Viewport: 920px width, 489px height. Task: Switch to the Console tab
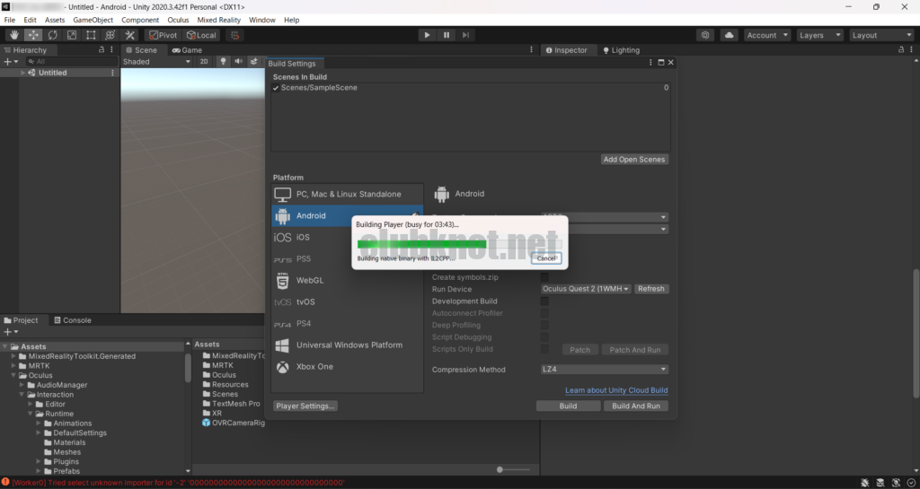(72, 320)
